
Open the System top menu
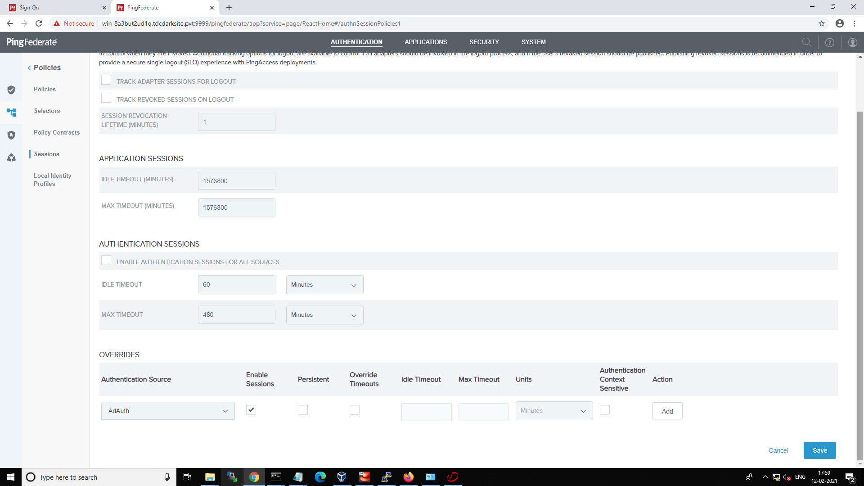pos(534,42)
